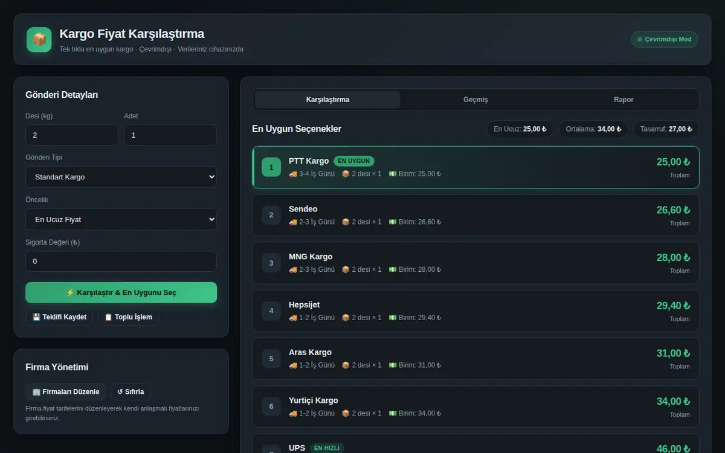Image resolution: width=725 pixels, height=453 pixels.
Task: Open the Rapor tab
Action: click(x=623, y=100)
